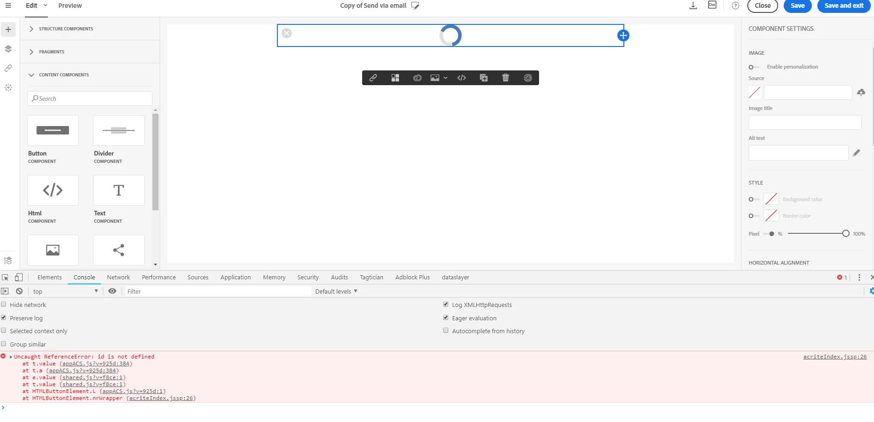Image resolution: width=874 pixels, height=422 pixels.
Task: Check the Group similar checkbox
Action: [4, 344]
